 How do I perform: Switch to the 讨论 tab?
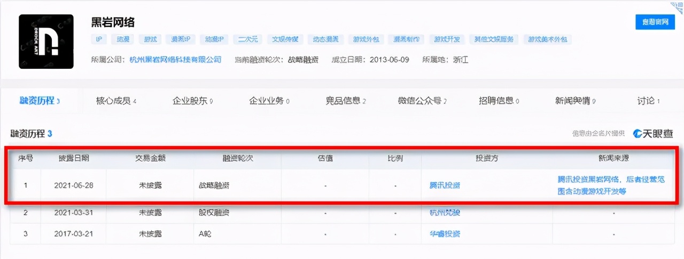click(649, 101)
